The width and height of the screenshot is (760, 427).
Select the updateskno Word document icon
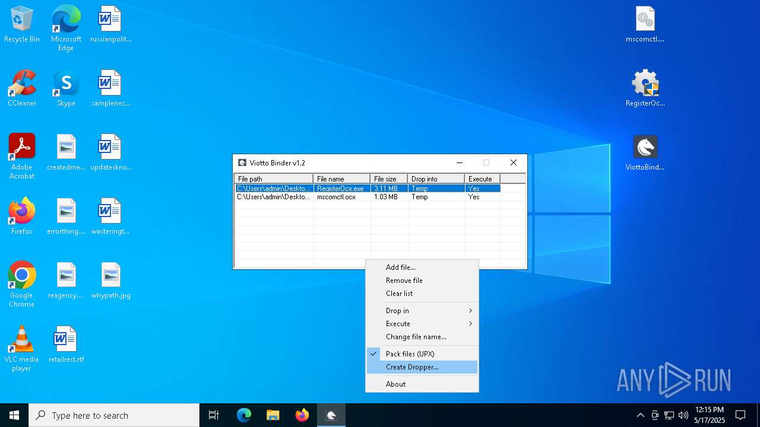tap(110, 153)
